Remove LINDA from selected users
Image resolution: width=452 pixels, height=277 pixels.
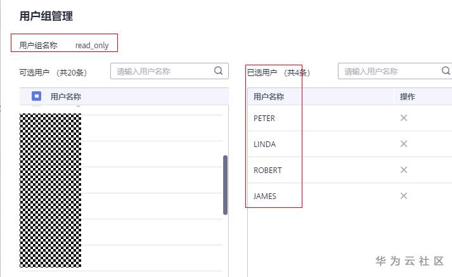pyautogui.click(x=403, y=144)
